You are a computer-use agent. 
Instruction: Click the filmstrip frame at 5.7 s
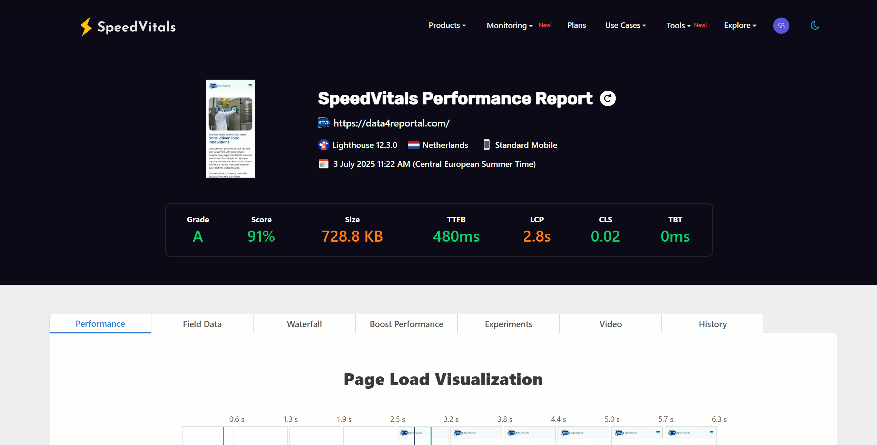637,436
